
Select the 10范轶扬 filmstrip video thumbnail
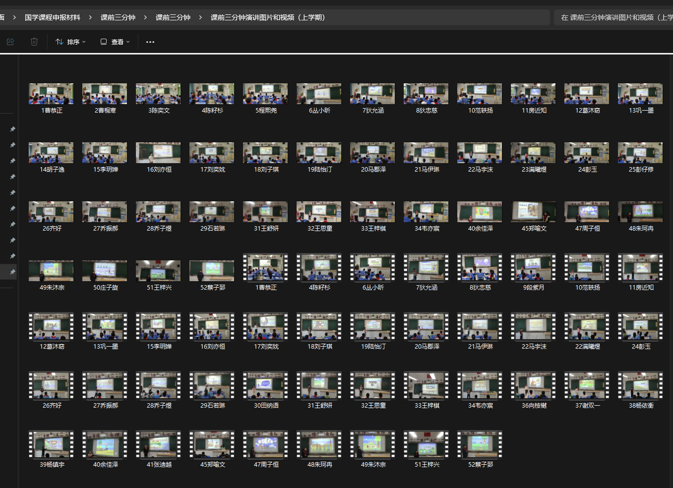[x=587, y=268]
